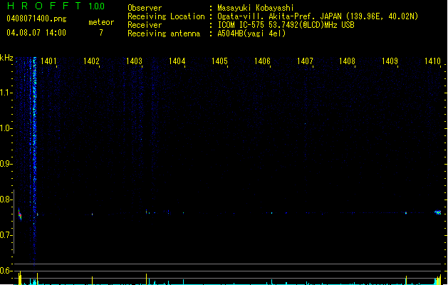Viewport: 448px width, 285px height.
Task: Click the 0.9 kHz frequency label
Action: pyautogui.click(x=6, y=164)
